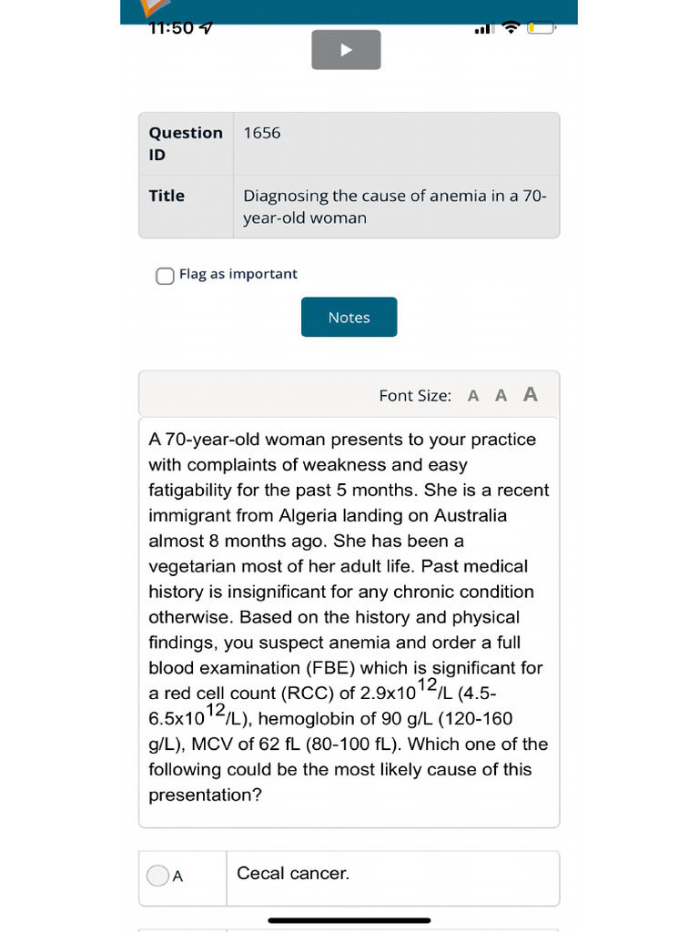Tap the home indicator bar

click(349, 920)
